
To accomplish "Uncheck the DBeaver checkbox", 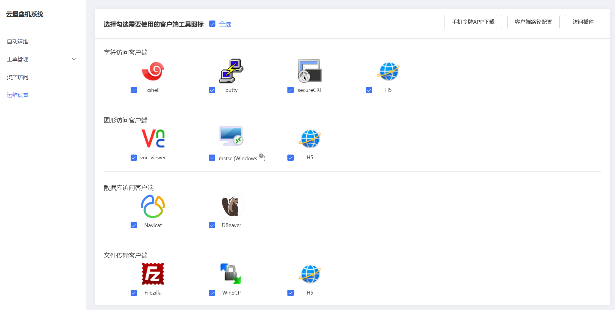I will coord(212,225).
